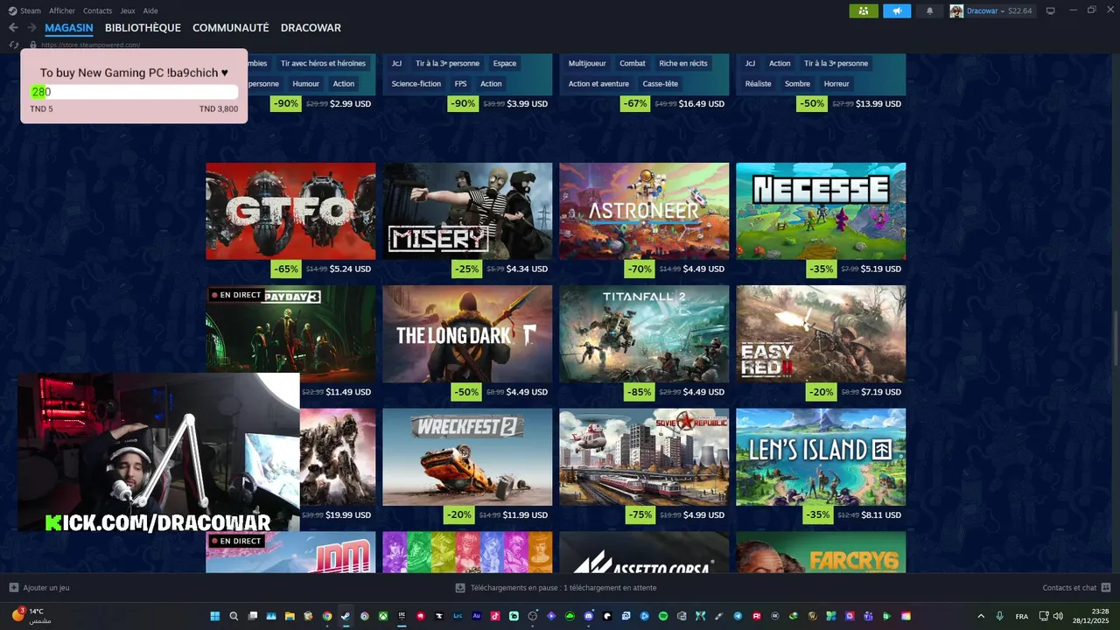Viewport: 1120px width, 630px height.
Task: Open the Easy Red 2 capsule
Action: [x=821, y=334]
